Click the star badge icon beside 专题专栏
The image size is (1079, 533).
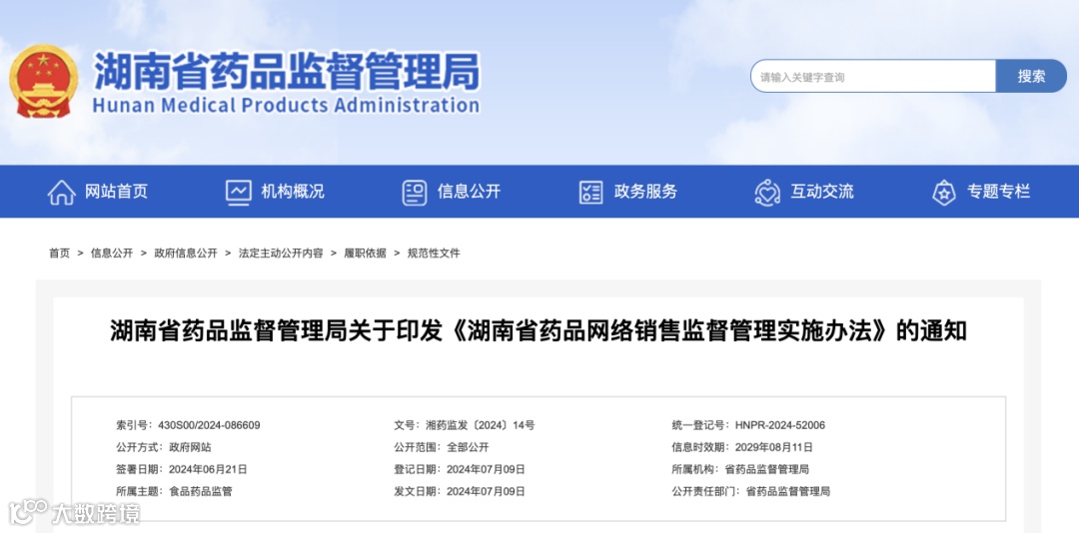click(x=944, y=192)
